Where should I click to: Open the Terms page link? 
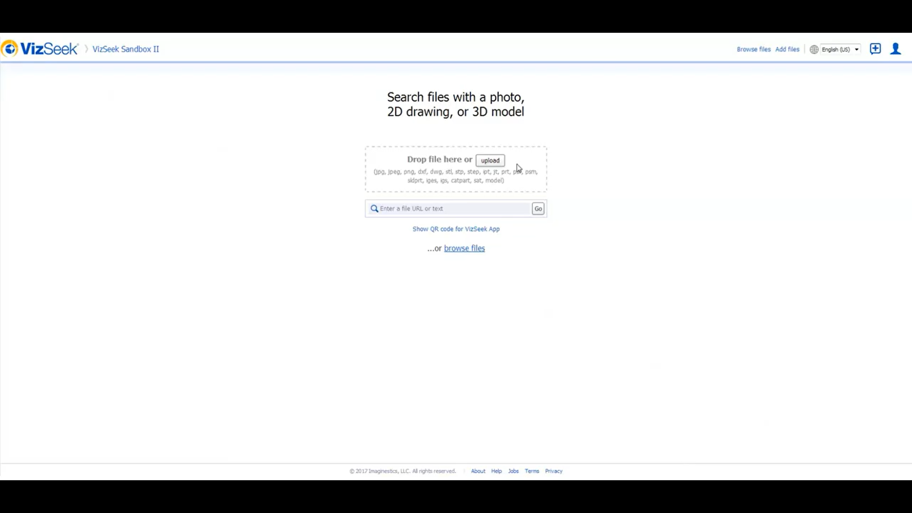tap(532, 471)
